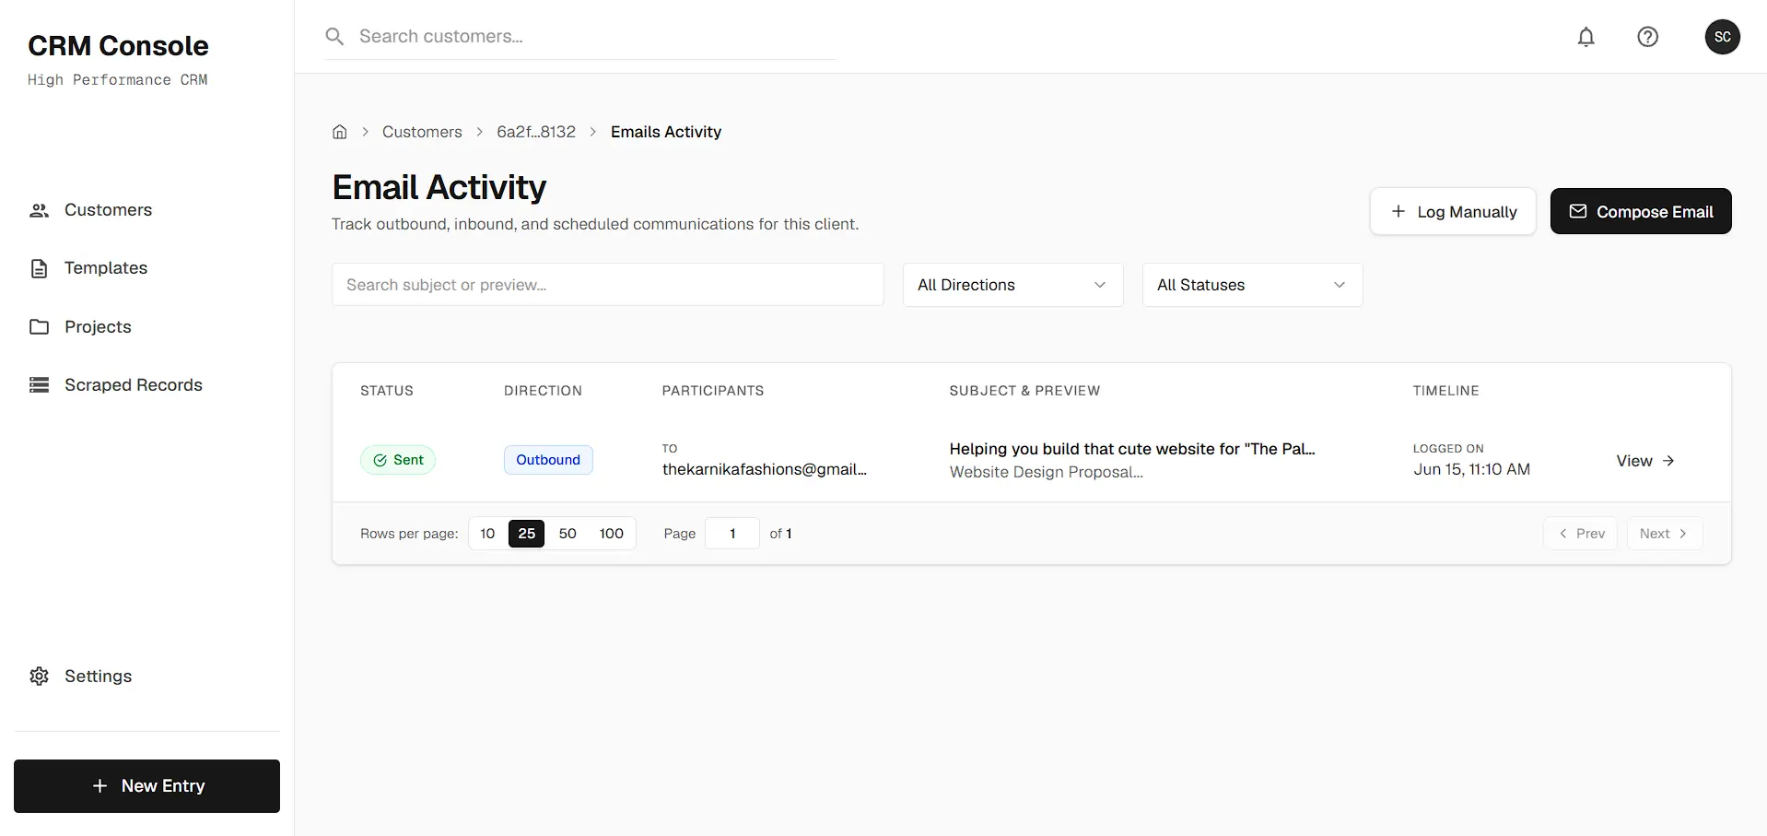Click the Website Design Proposal preview text
1767x836 pixels.
[1046, 472]
